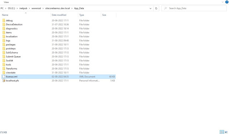This screenshot has height=134, width=229.
Task: Sort files by Name column
Action: (x=5, y=15)
